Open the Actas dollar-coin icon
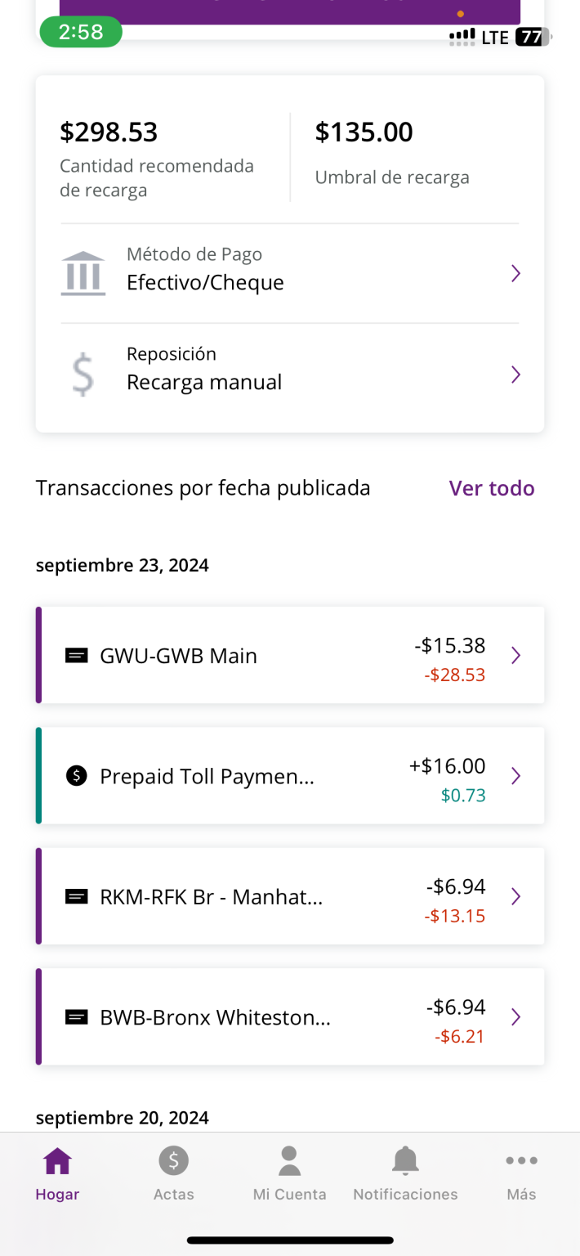 173,1160
